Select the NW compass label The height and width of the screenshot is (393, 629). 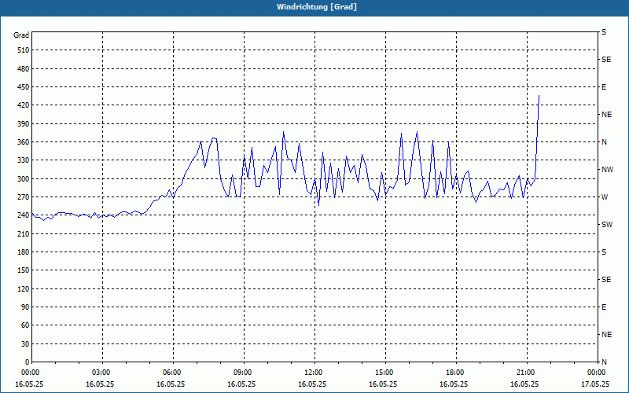[607, 170]
